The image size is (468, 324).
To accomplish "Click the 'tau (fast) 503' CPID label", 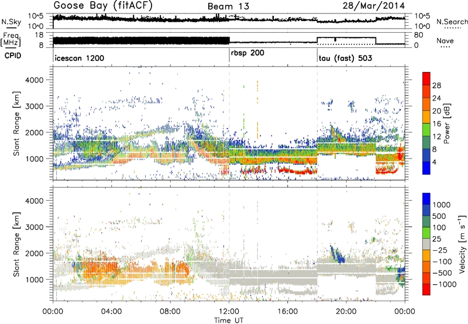I will [x=345, y=58].
